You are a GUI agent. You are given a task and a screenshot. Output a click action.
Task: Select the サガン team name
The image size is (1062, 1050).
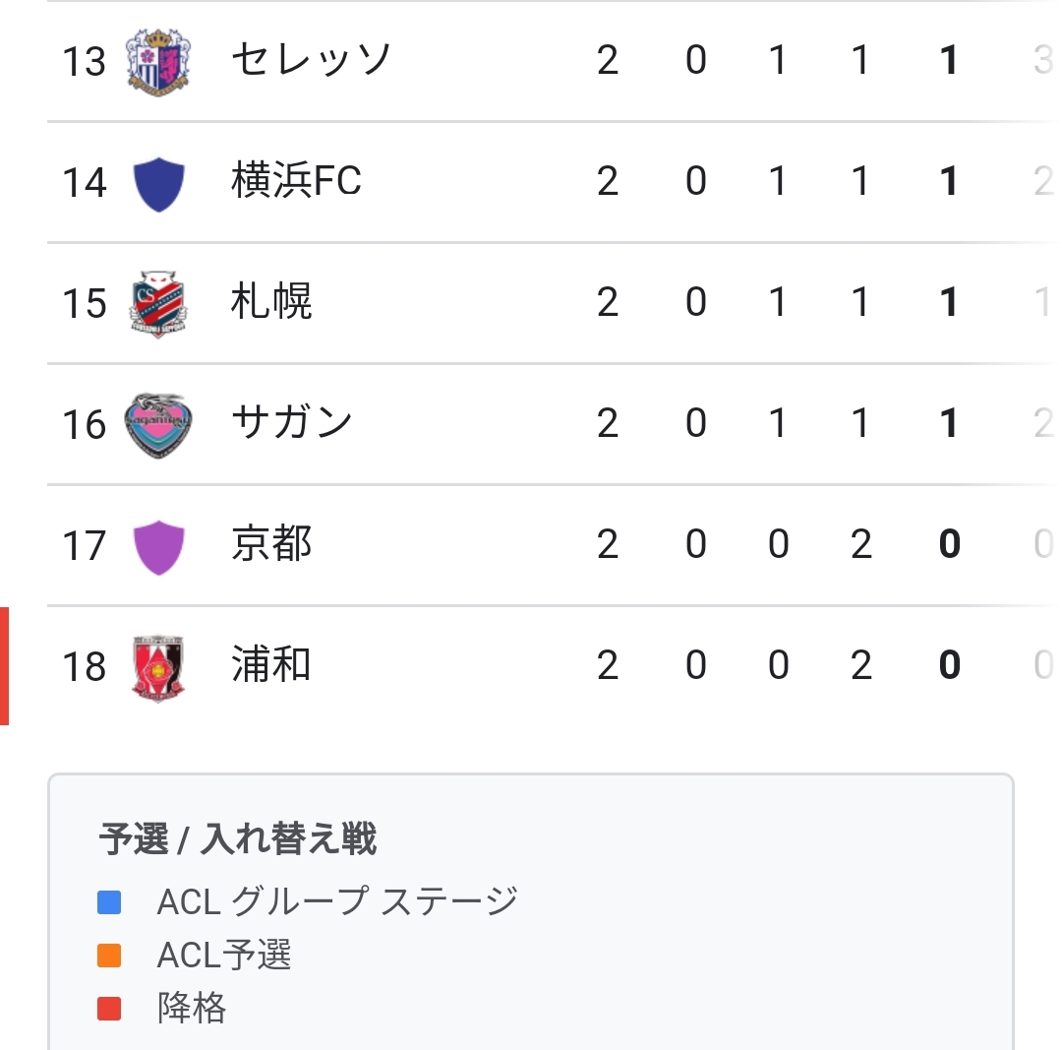(291, 422)
